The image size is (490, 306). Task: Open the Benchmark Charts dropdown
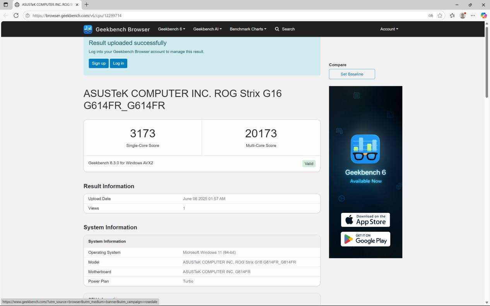pos(248,29)
